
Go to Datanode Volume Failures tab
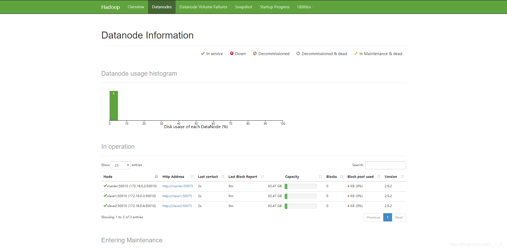click(x=203, y=7)
